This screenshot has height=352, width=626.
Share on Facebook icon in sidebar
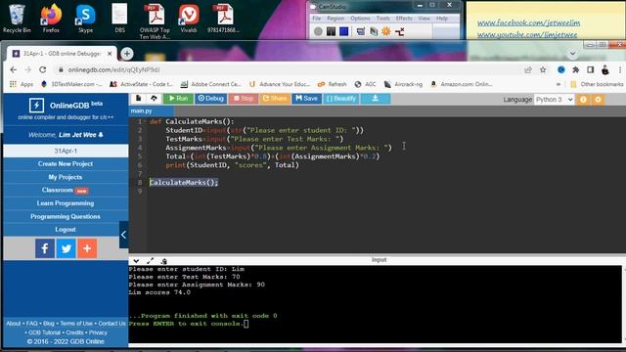point(45,248)
